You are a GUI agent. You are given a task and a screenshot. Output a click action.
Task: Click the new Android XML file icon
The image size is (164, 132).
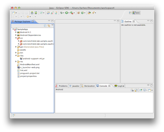pos(56,13)
